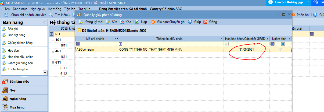
Task: Click the sidebar list overflow down arrow
Action: pos(45,73)
